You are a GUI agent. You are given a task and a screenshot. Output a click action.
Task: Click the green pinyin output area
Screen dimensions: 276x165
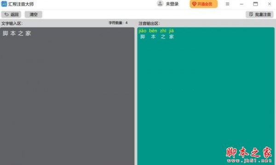click(x=206, y=96)
